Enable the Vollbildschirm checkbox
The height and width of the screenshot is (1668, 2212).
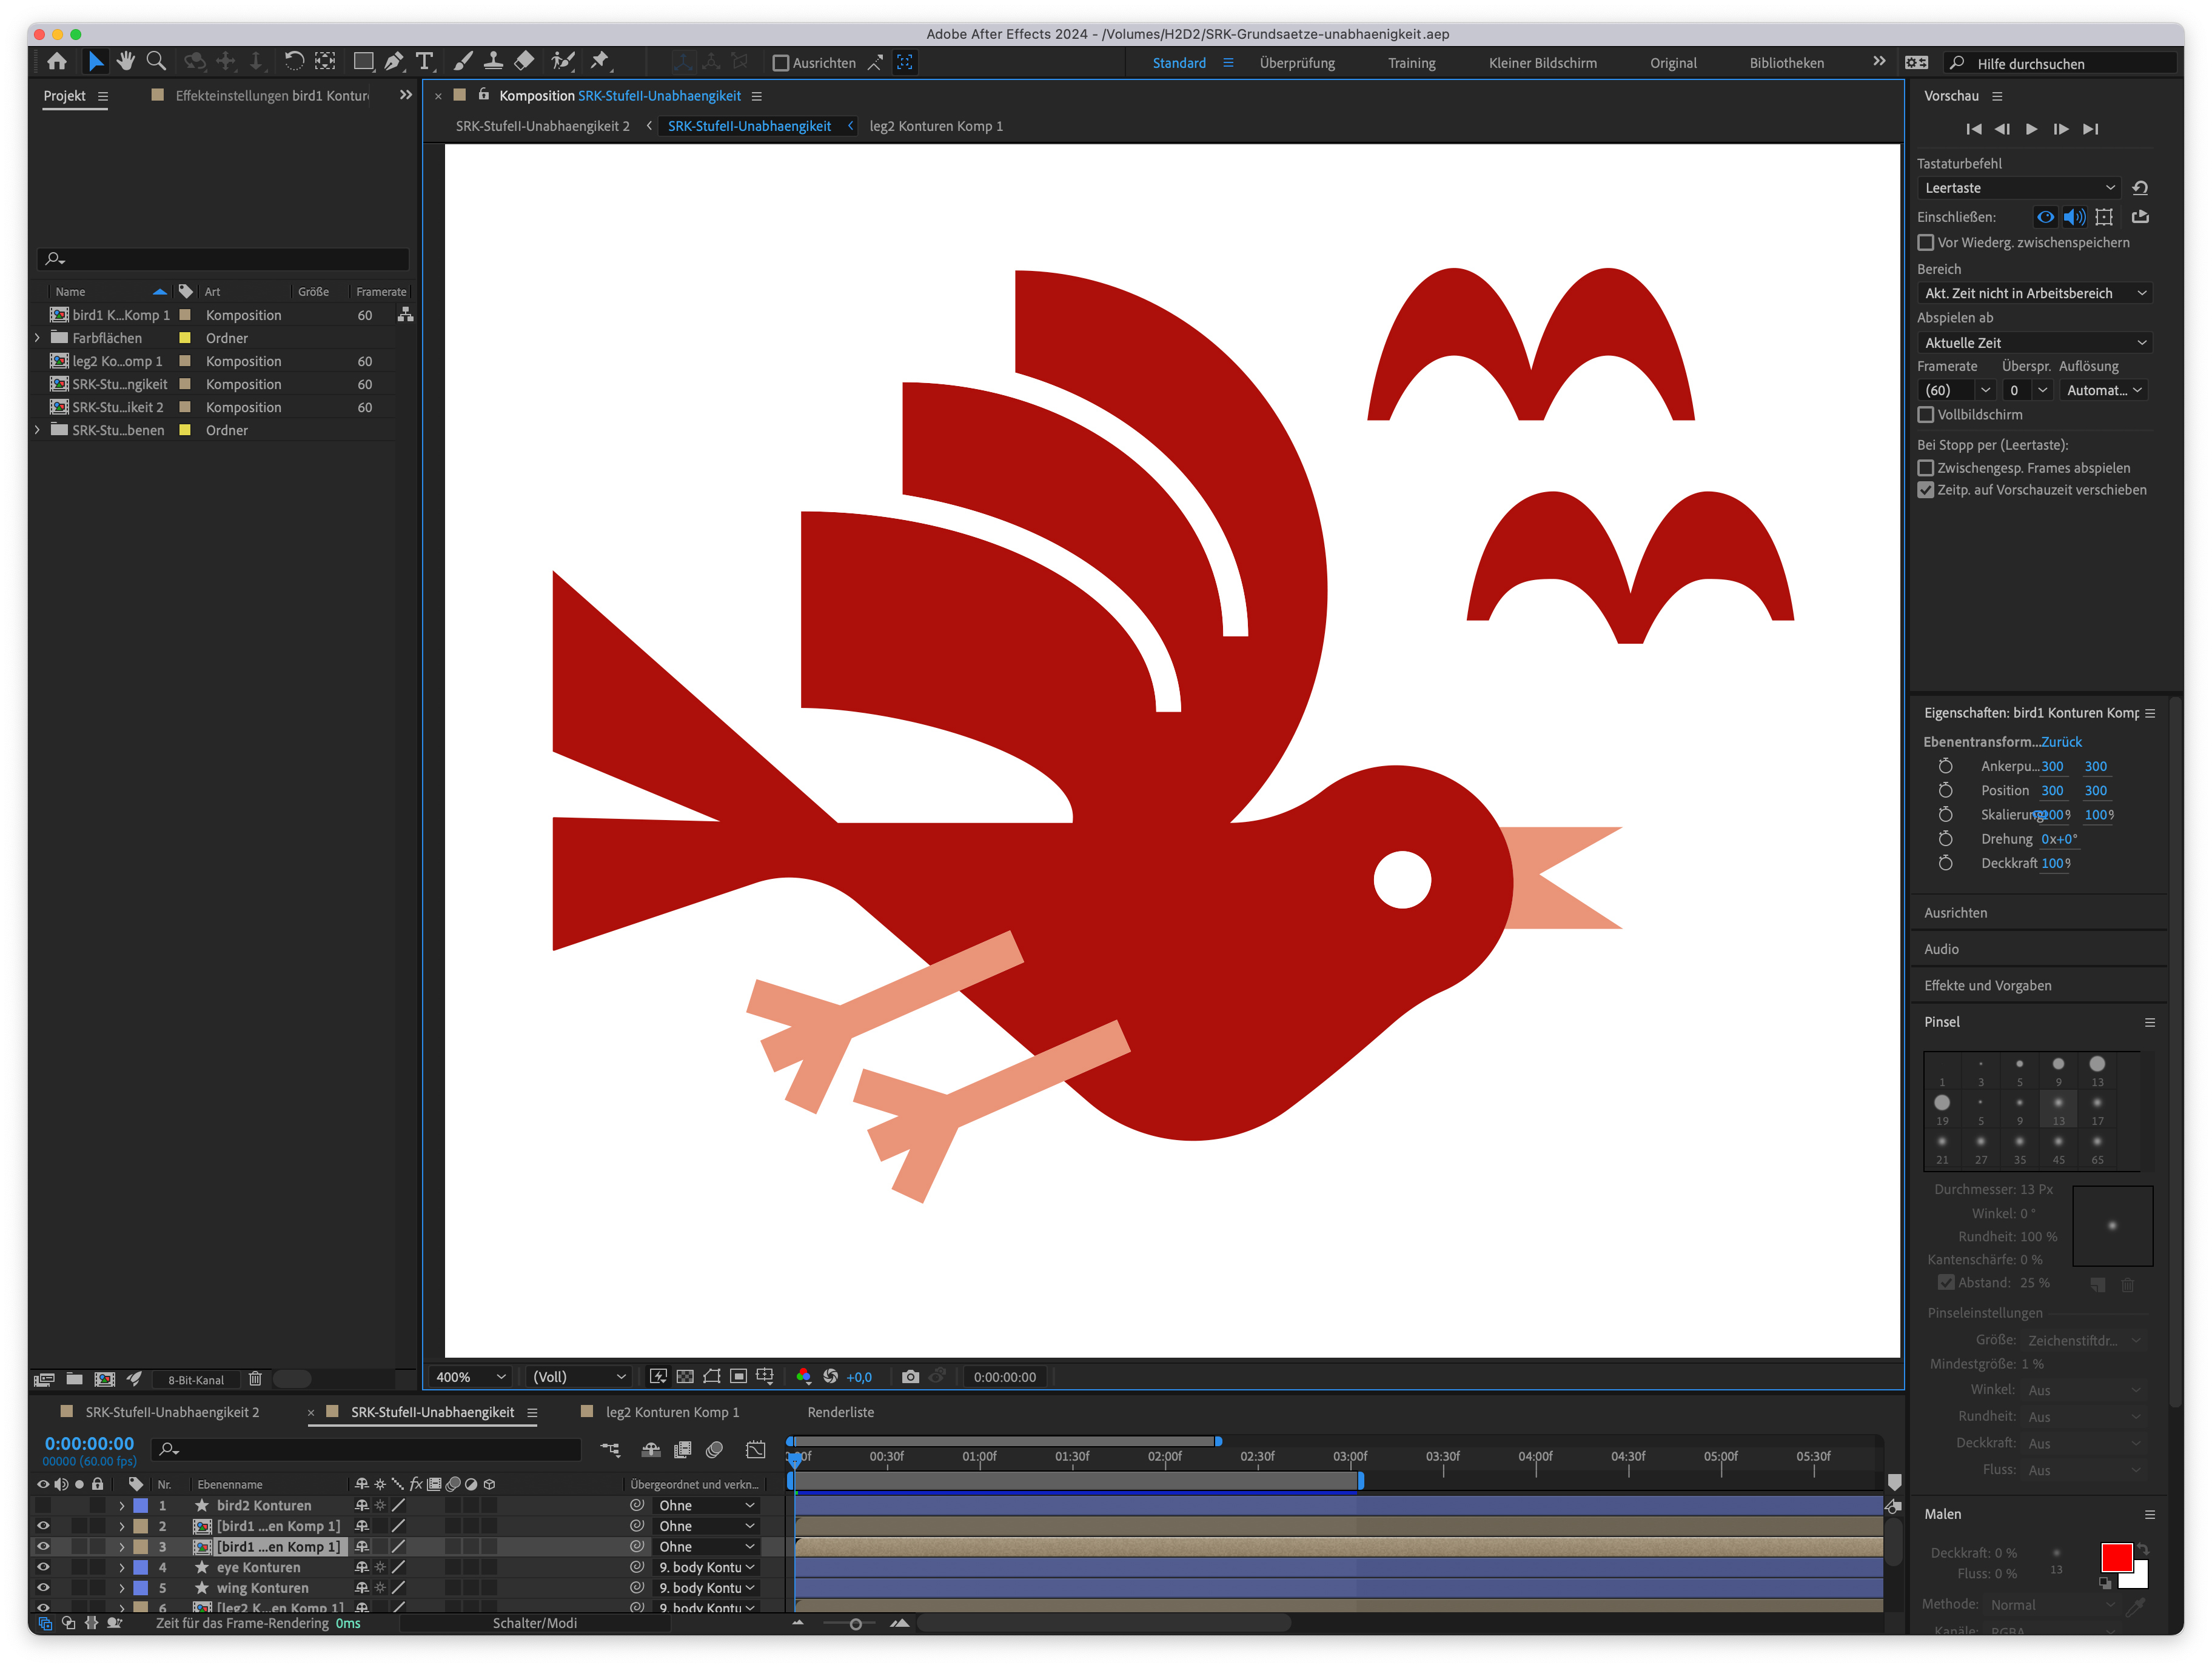[1925, 415]
